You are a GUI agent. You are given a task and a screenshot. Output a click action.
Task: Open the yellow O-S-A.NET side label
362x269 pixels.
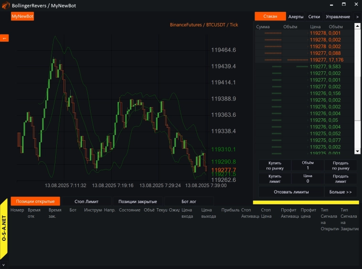click(4, 228)
